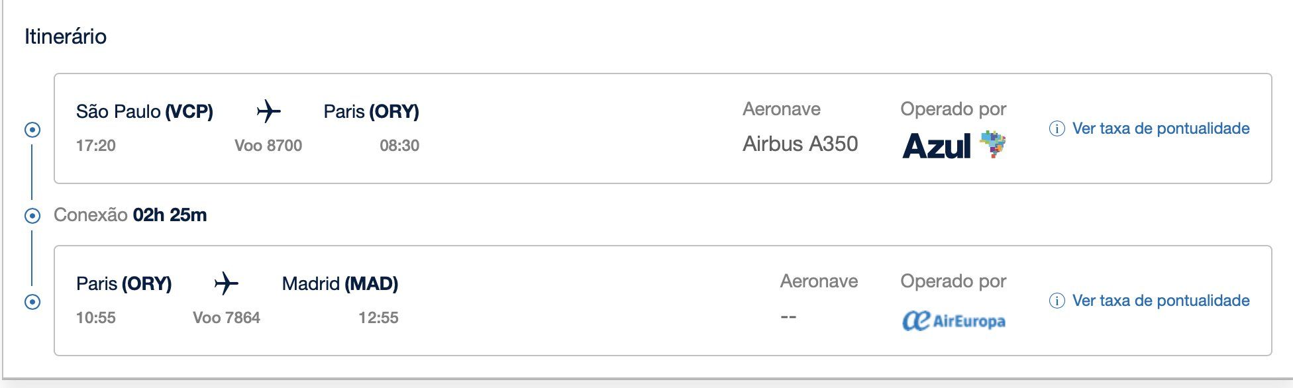This screenshot has height=388, width=1293.
Task: Click the info icon for the AirEuropa flight
Action: (1057, 301)
